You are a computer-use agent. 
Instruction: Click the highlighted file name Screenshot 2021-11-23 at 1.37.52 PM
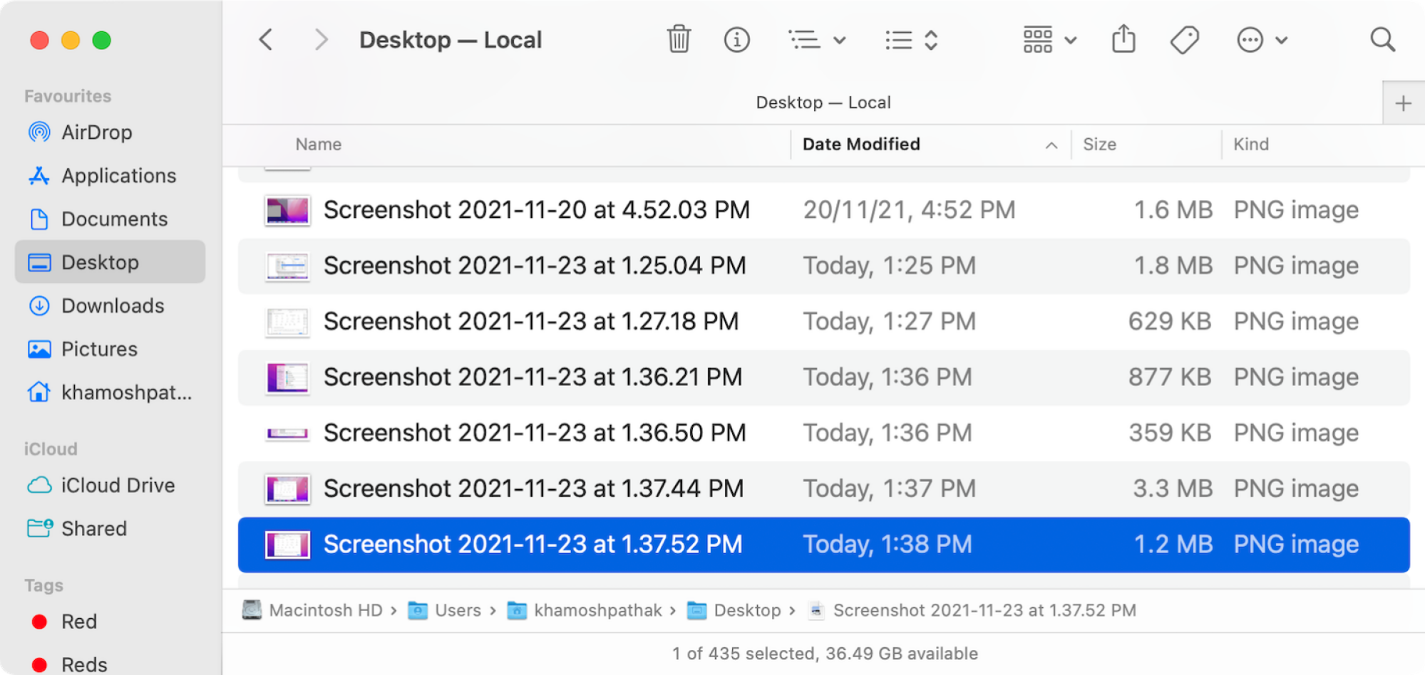[x=533, y=545]
